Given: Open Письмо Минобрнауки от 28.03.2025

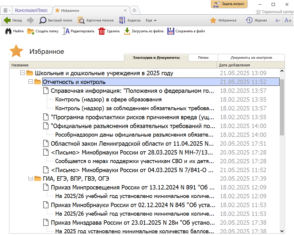Looking at the screenshot, I should [132, 152].
